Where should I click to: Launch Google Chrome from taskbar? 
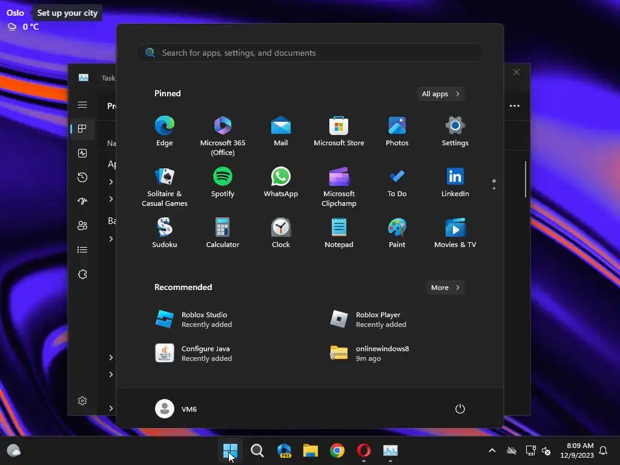[x=337, y=450]
